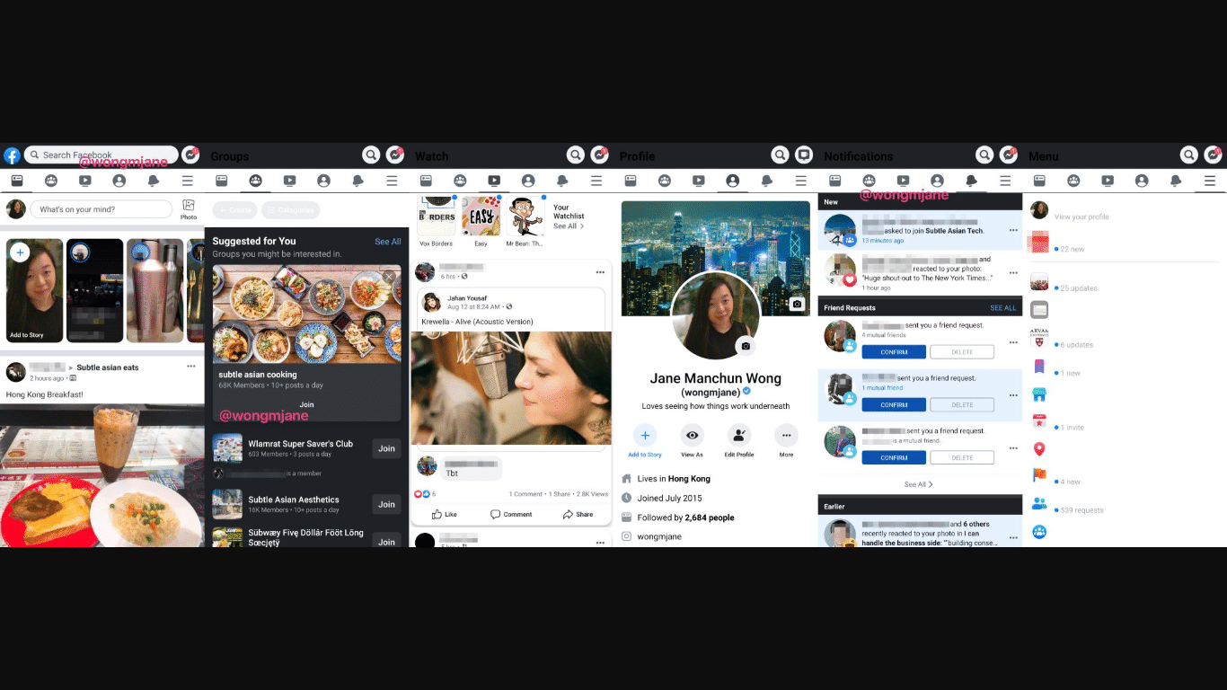Click the search icon in the Notifications header
Image resolution: width=1227 pixels, height=690 pixels.
(x=984, y=155)
